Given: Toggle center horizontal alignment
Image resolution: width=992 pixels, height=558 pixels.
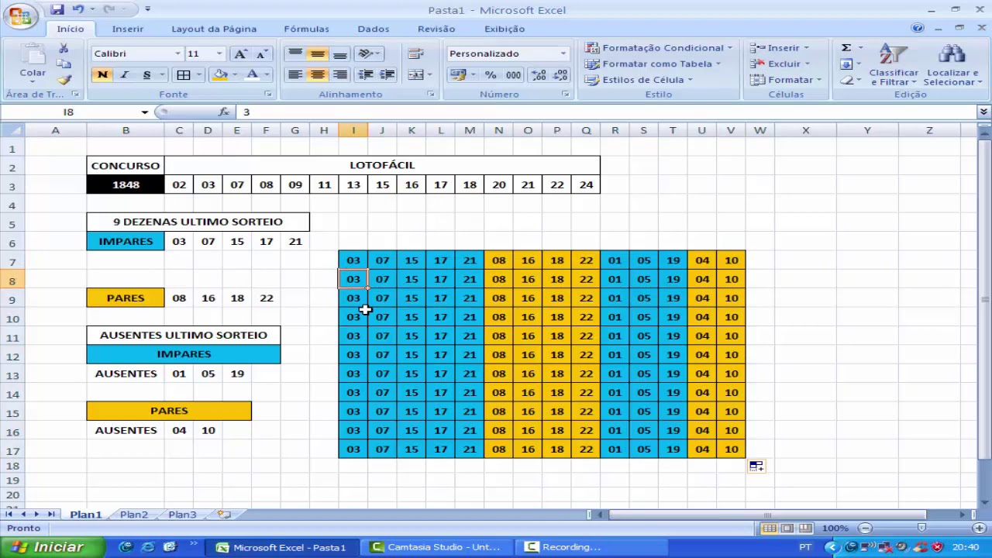Looking at the screenshot, I should (x=317, y=75).
